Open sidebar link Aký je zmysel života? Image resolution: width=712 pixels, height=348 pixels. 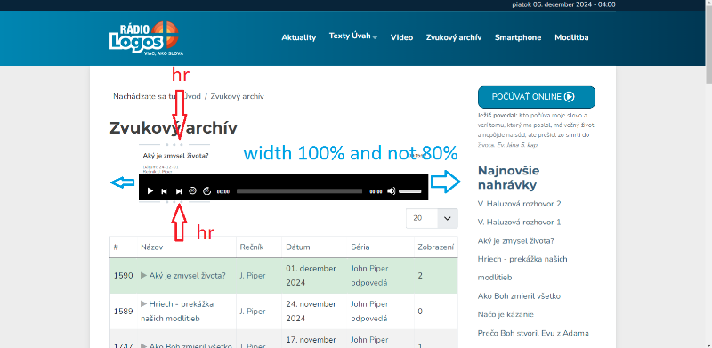tap(516, 241)
